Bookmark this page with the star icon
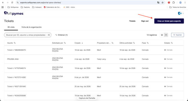This screenshot has width=188, height=101. coord(162,3)
